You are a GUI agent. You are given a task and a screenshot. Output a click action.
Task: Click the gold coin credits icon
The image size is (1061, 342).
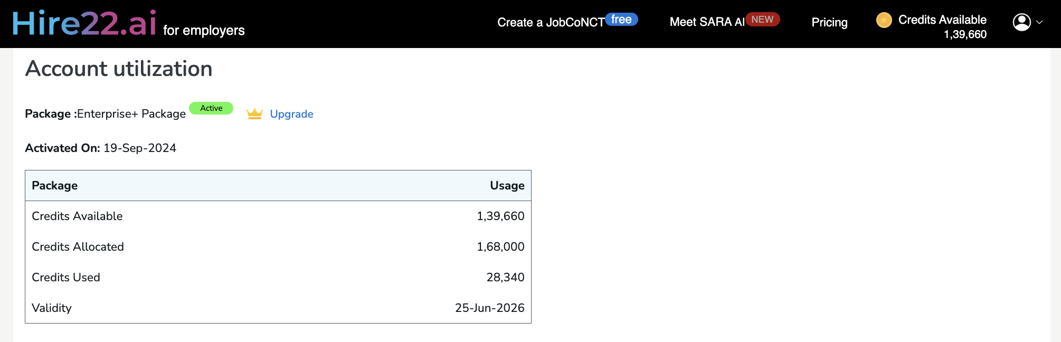coord(884,21)
